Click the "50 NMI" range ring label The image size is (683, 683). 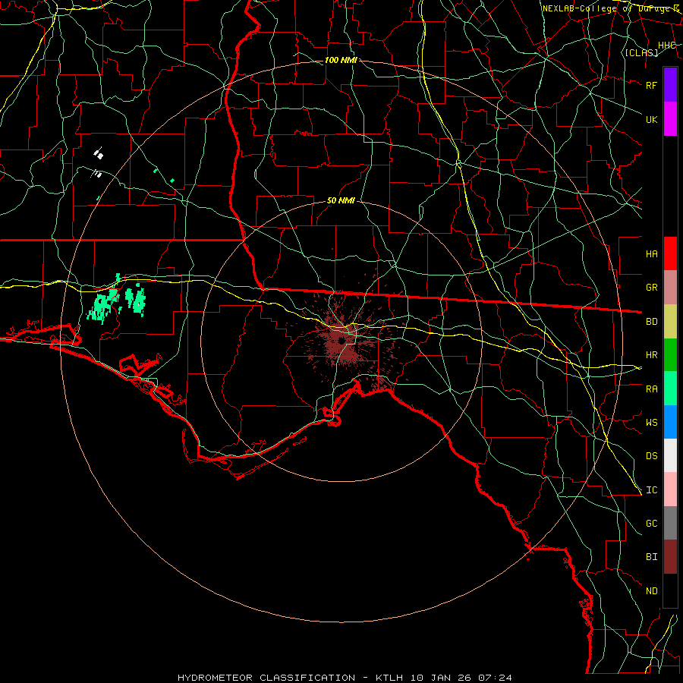point(341,200)
